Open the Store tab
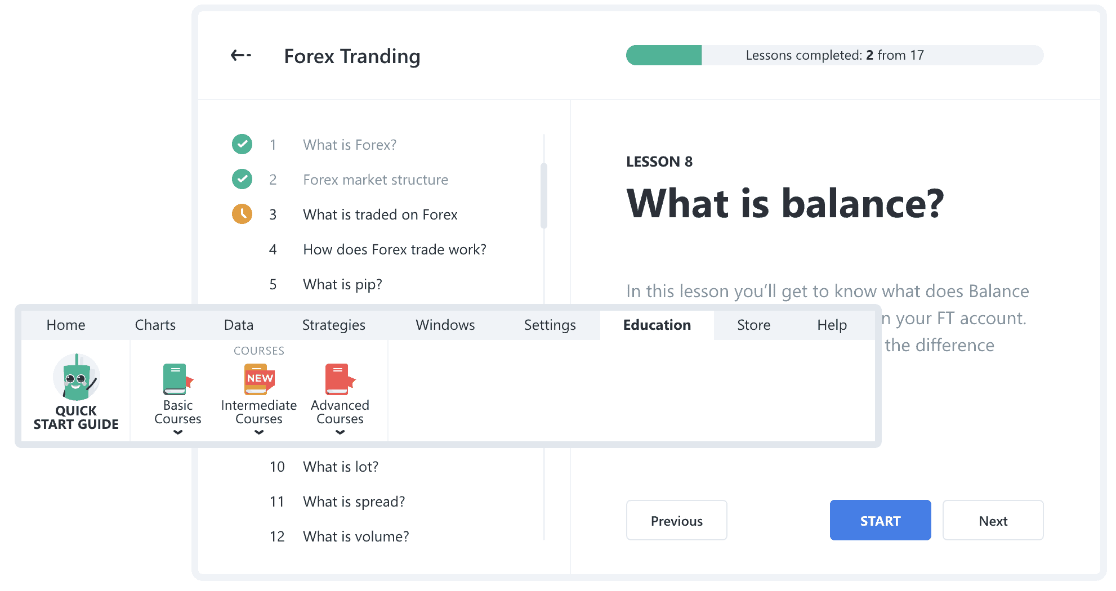The width and height of the screenshot is (1116, 591). [x=753, y=325]
